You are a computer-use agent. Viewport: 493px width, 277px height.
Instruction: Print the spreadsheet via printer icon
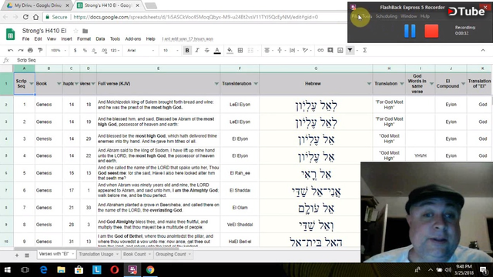coord(30,50)
